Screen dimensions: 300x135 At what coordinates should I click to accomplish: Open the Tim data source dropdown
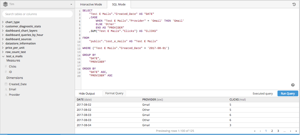pos(71,5)
